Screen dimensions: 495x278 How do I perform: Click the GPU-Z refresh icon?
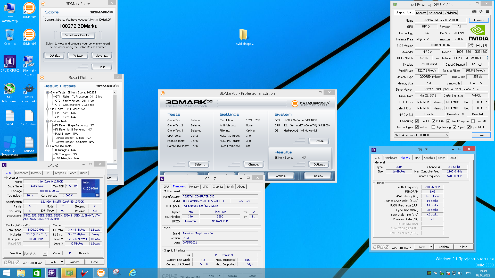pyautogui.click(x=481, y=11)
